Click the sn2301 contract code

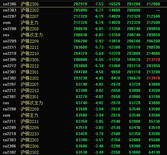(9, 72)
